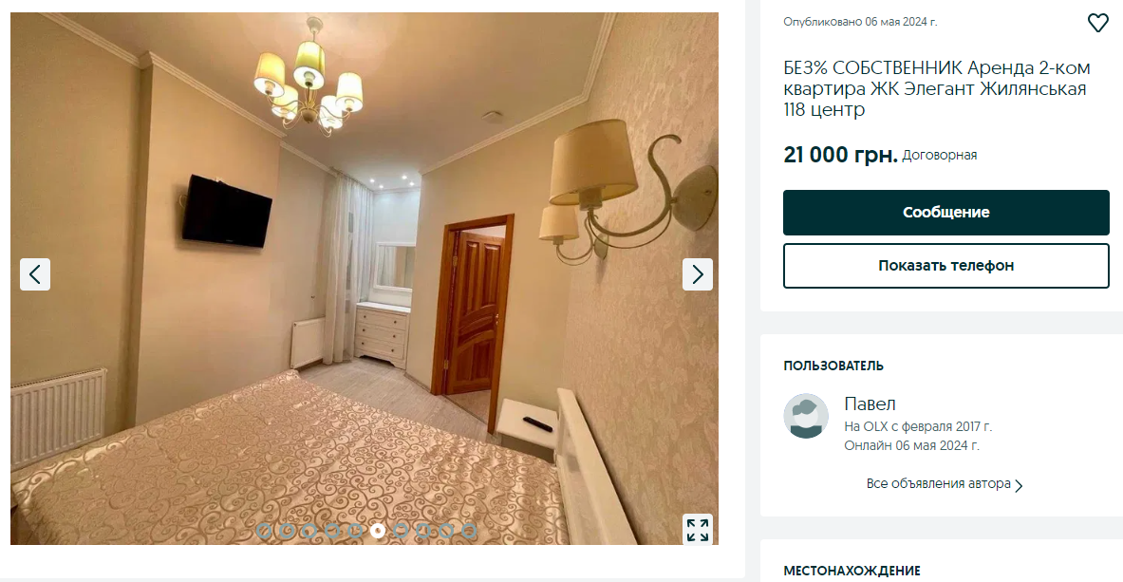Jump to the ninth photo indicator dot
Image resolution: width=1123 pixels, height=582 pixels.
(x=446, y=531)
